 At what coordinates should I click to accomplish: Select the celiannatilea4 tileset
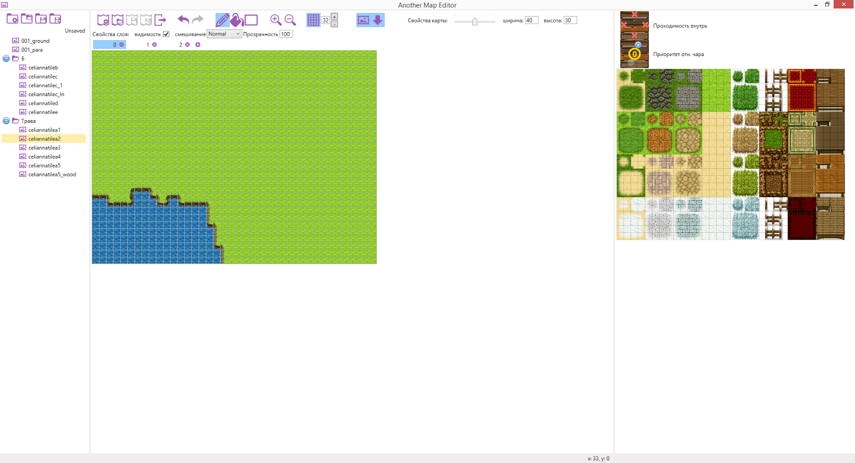pyautogui.click(x=44, y=156)
